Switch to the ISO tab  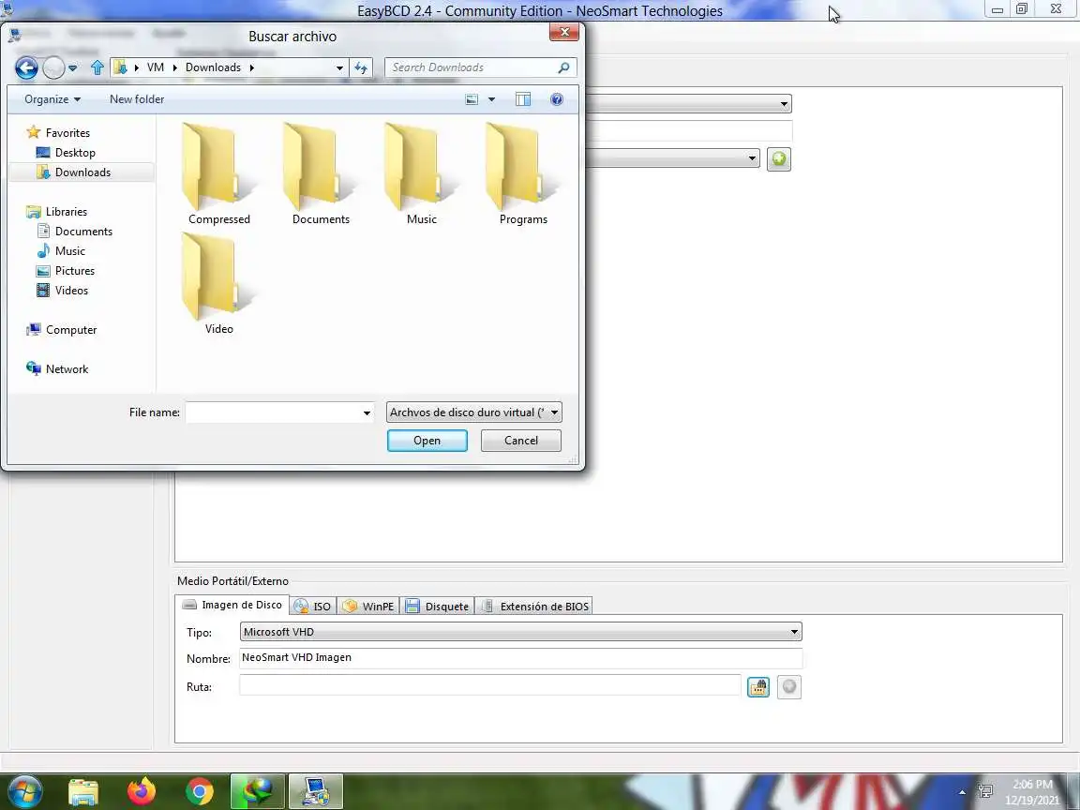(x=313, y=607)
